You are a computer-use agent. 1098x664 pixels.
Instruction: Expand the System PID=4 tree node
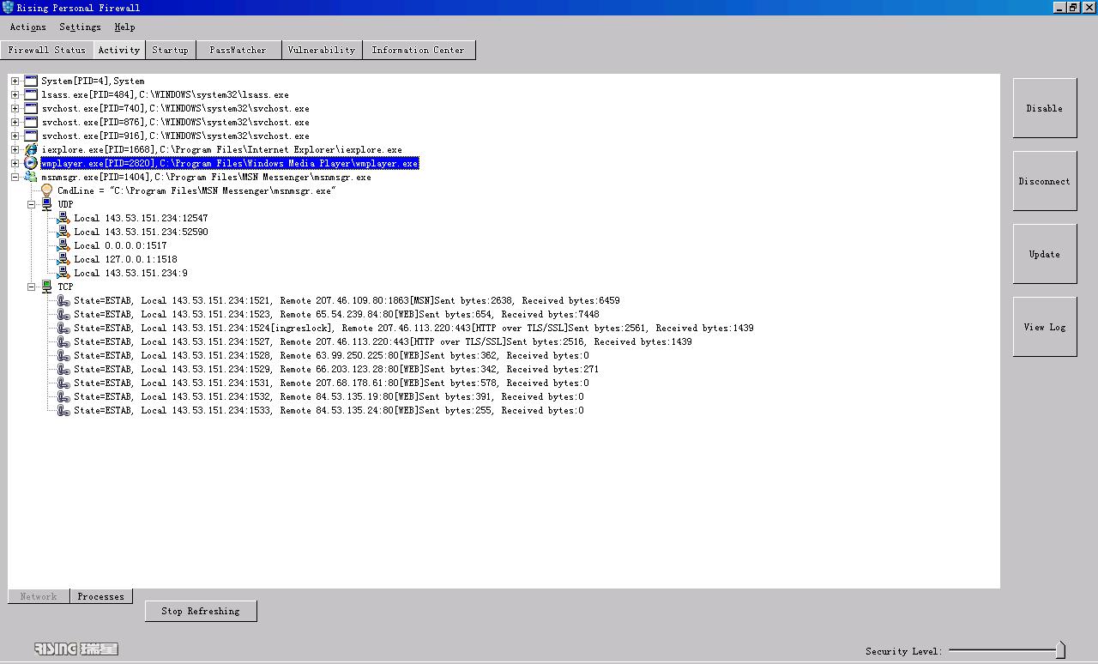pos(15,81)
